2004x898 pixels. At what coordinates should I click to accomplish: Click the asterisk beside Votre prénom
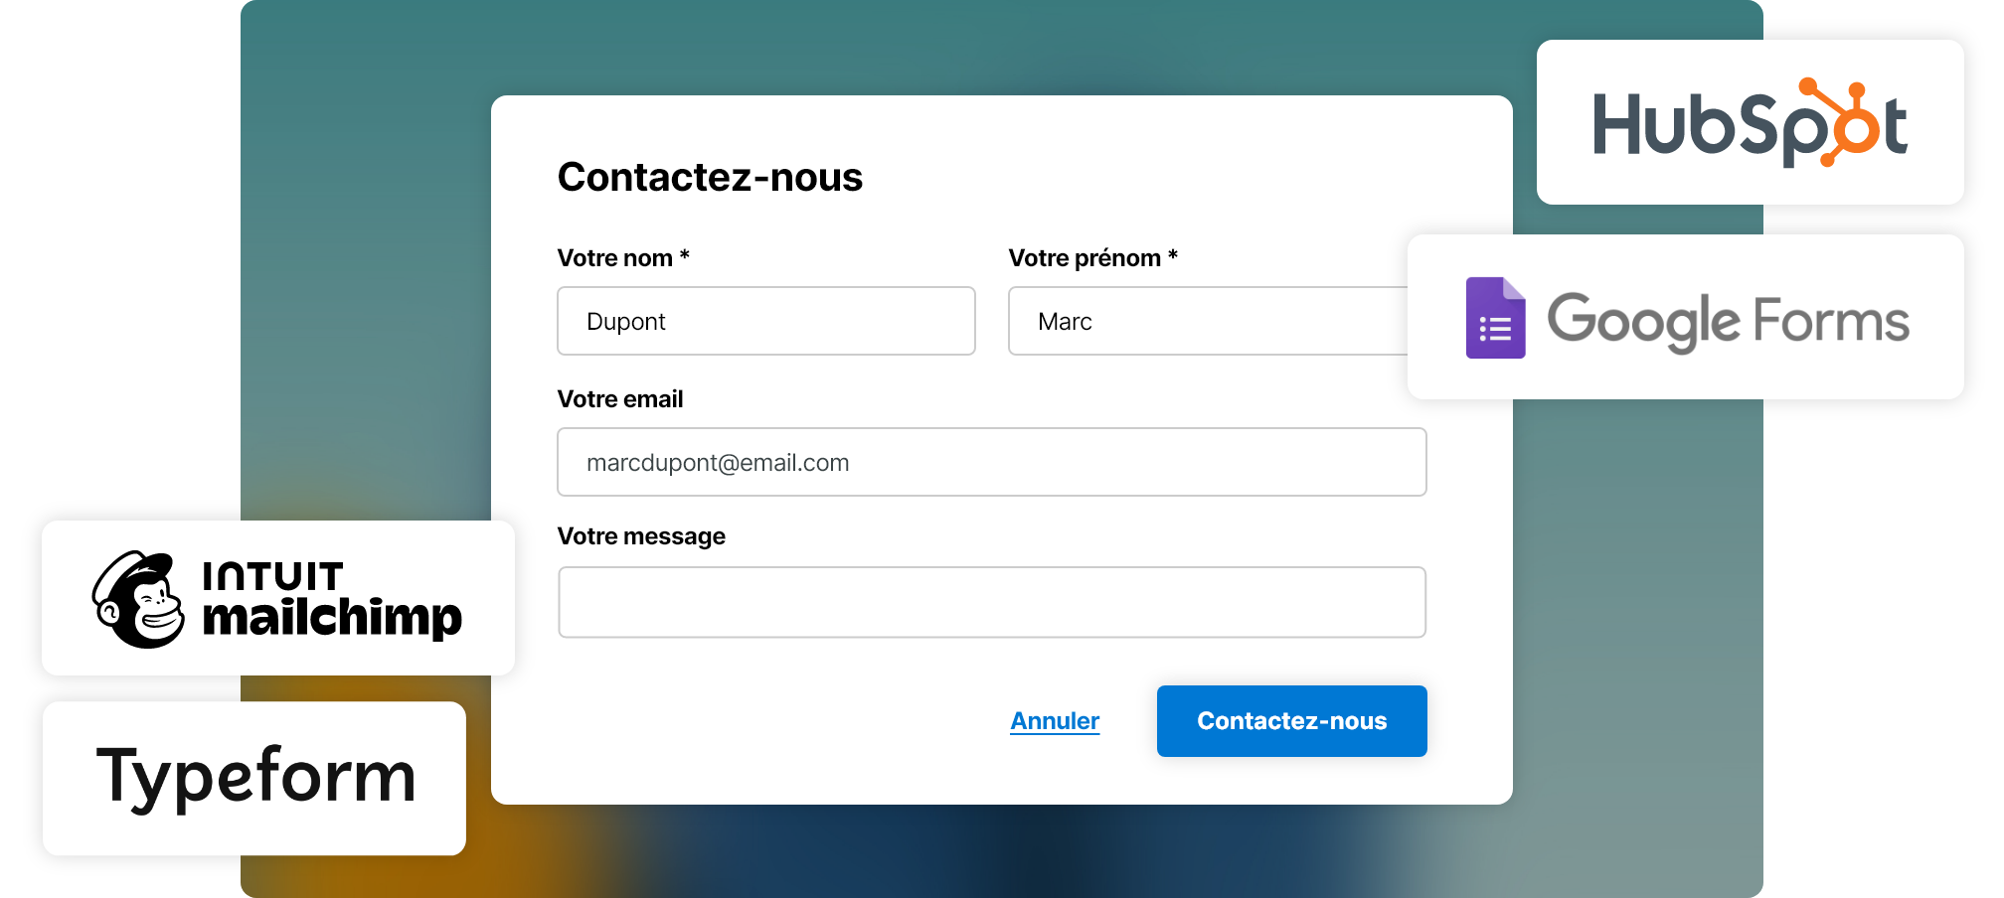[1173, 256]
